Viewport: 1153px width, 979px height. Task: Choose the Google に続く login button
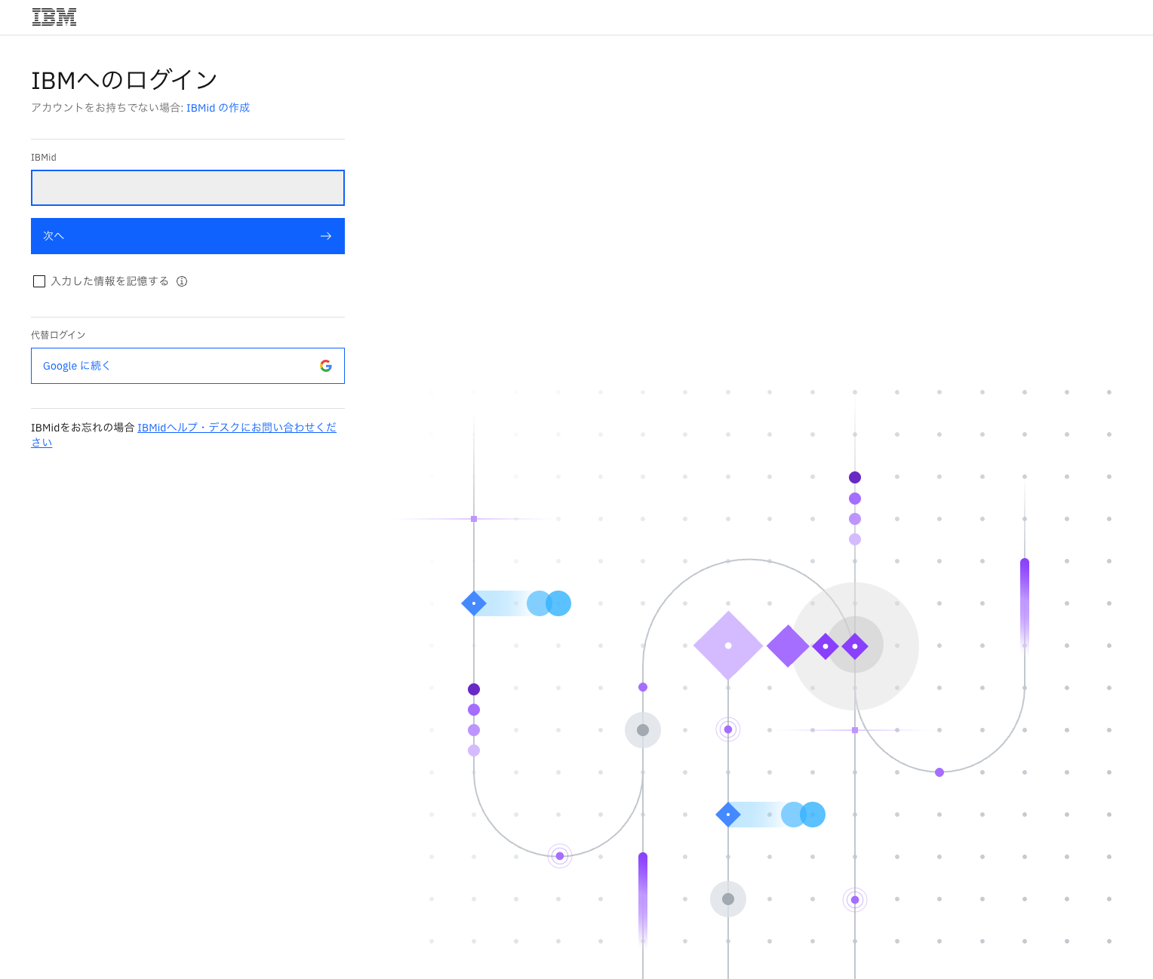click(188, 366)
